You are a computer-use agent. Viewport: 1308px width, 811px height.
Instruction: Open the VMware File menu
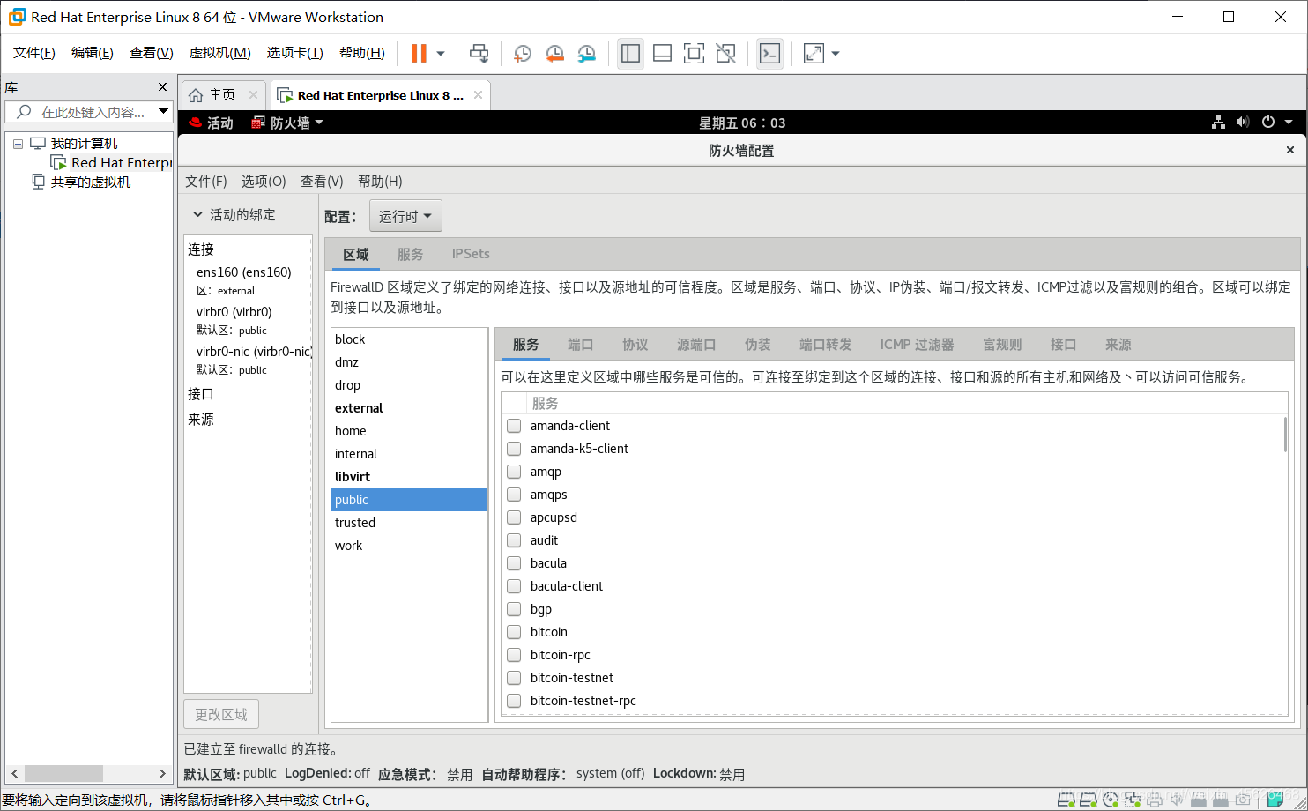34,53
